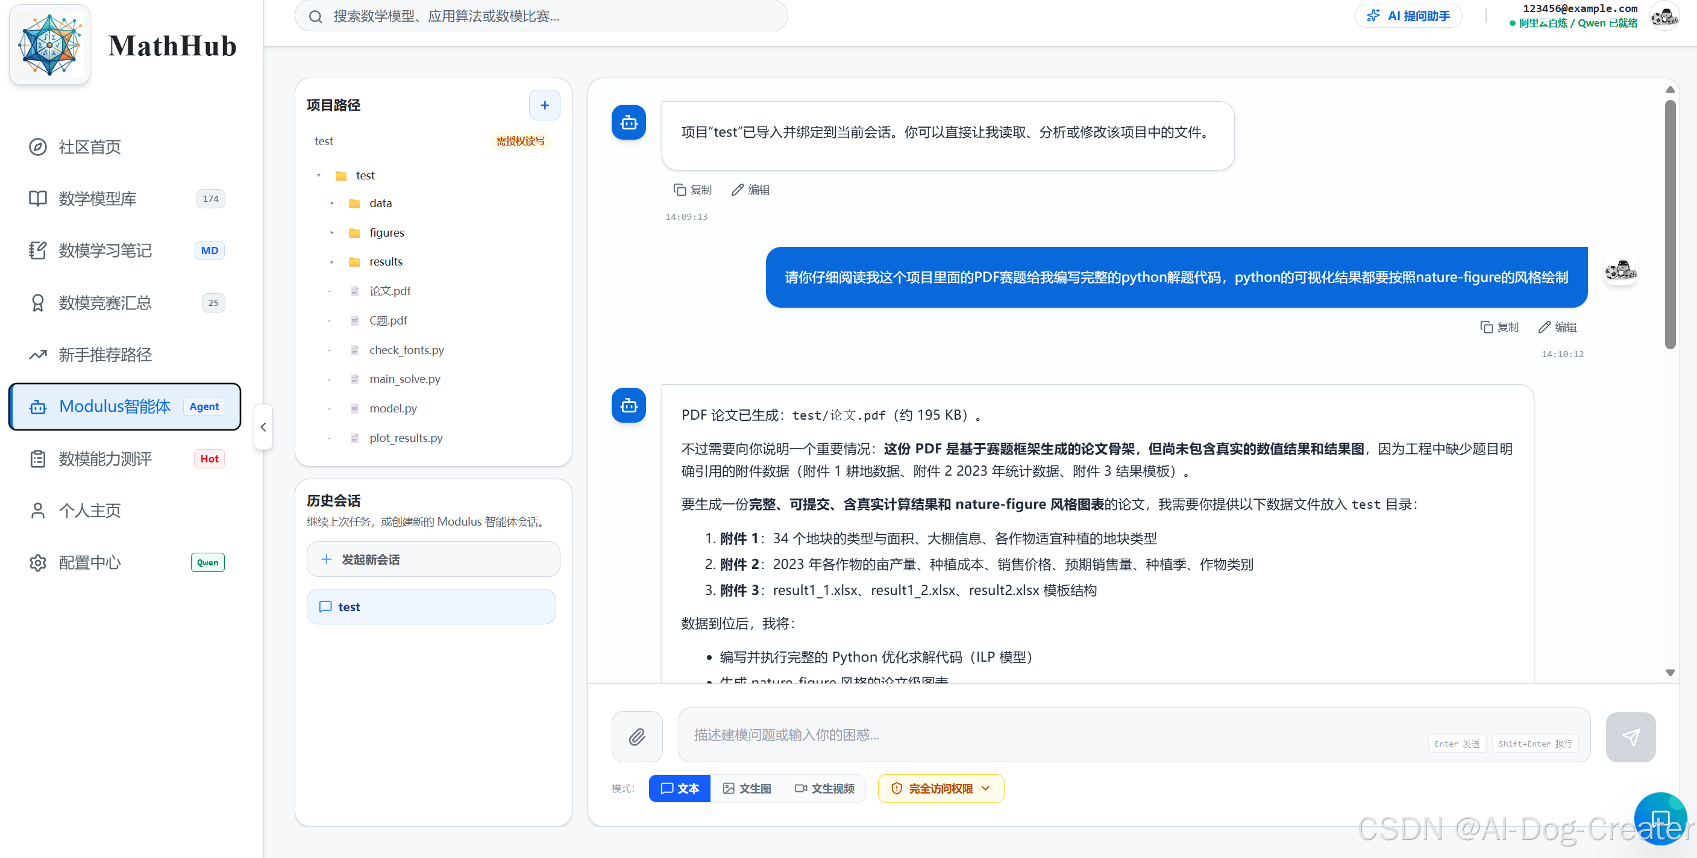Open the test history conversation
The image size is (1697, 858).
click(x=431, y=607)
